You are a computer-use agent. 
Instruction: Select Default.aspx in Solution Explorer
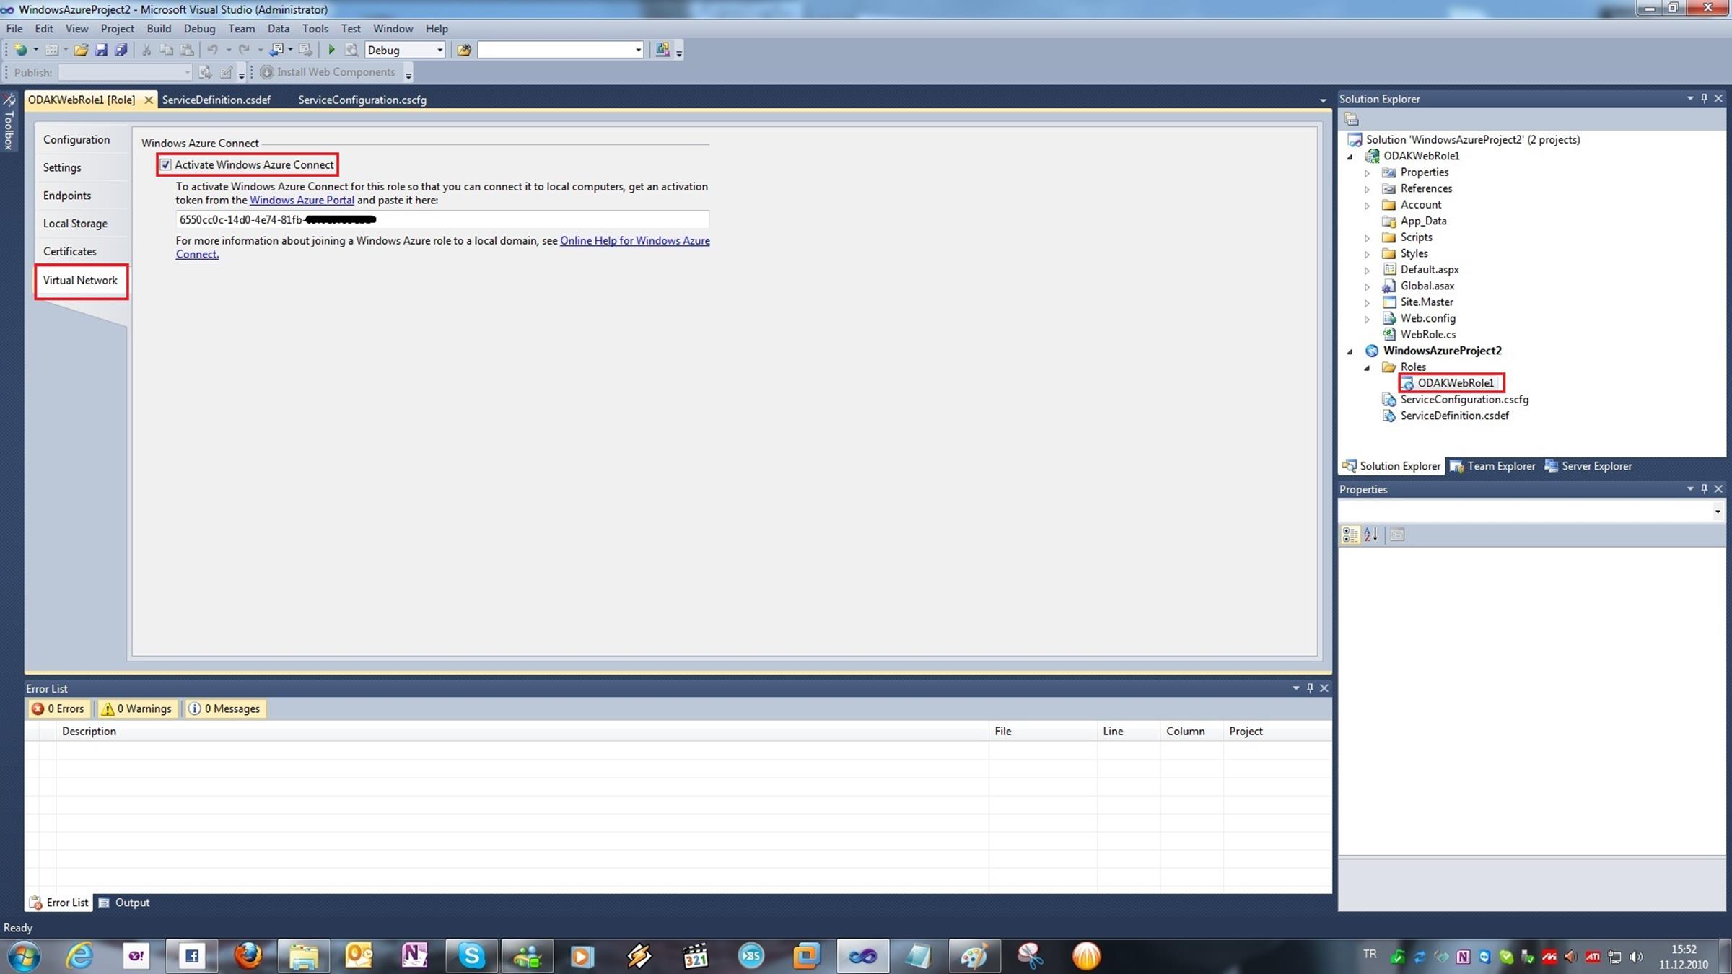pos(1429,269)
